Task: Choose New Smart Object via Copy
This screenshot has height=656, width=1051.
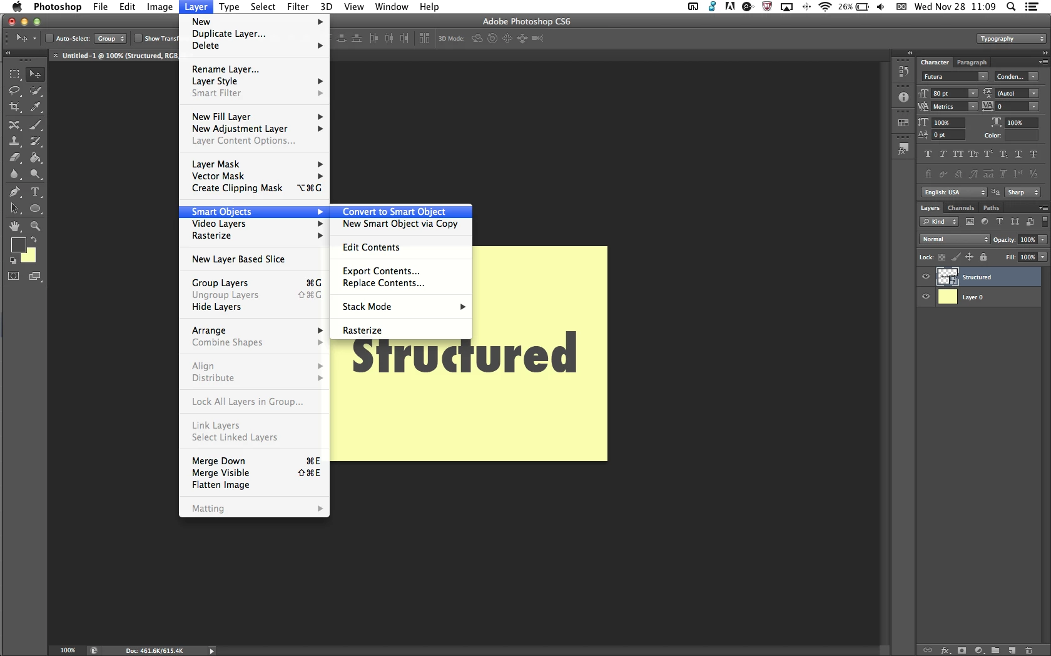Action: click(x=400, y=224)
